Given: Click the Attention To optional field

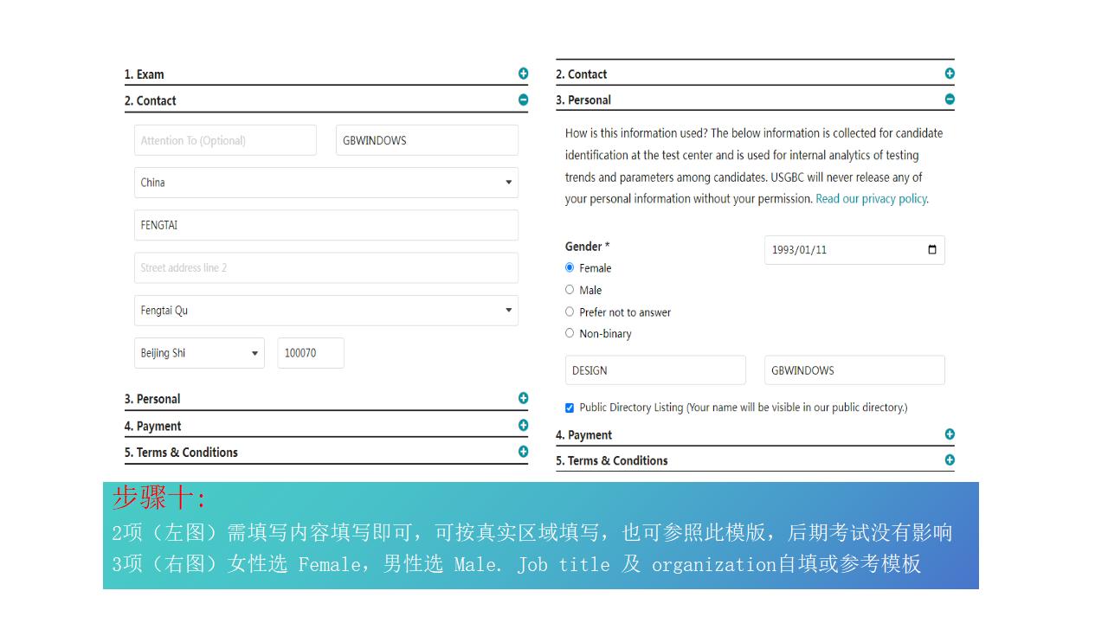Looking at the screenshot, I should click(x=225, y=139).
